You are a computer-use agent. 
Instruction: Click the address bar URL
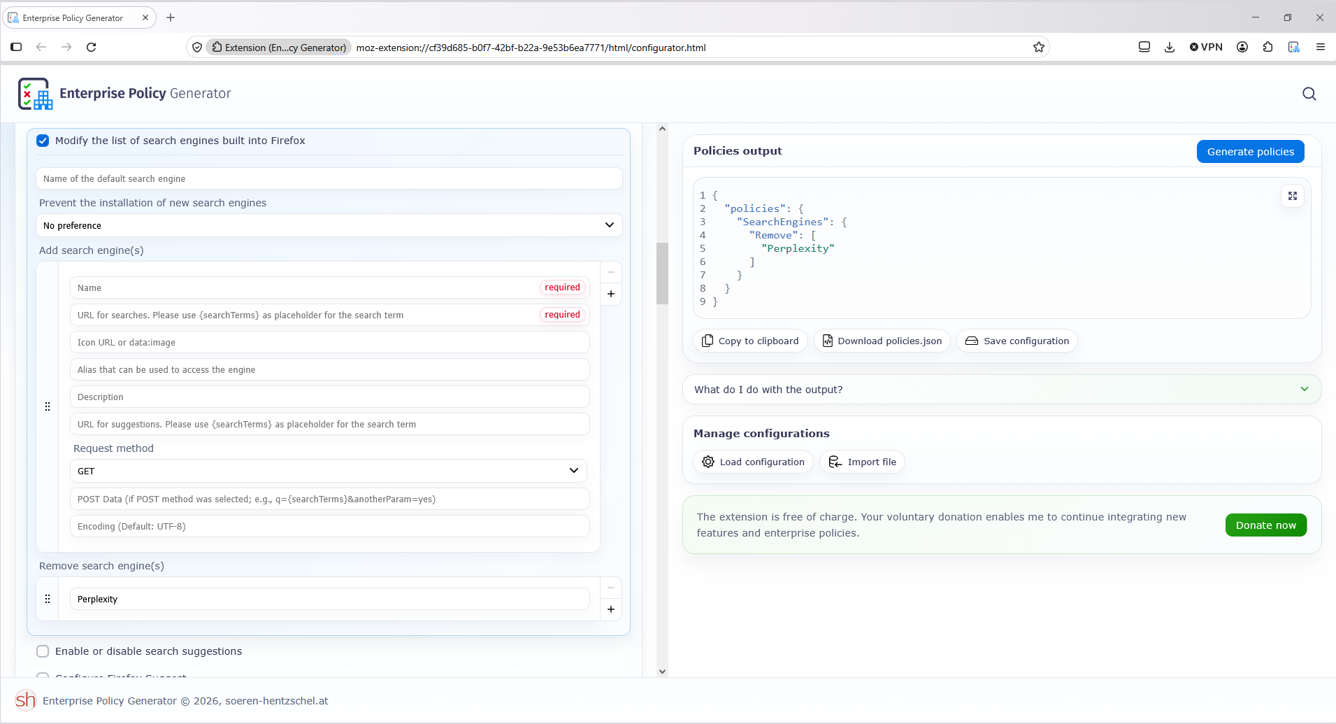pos(531,48)
